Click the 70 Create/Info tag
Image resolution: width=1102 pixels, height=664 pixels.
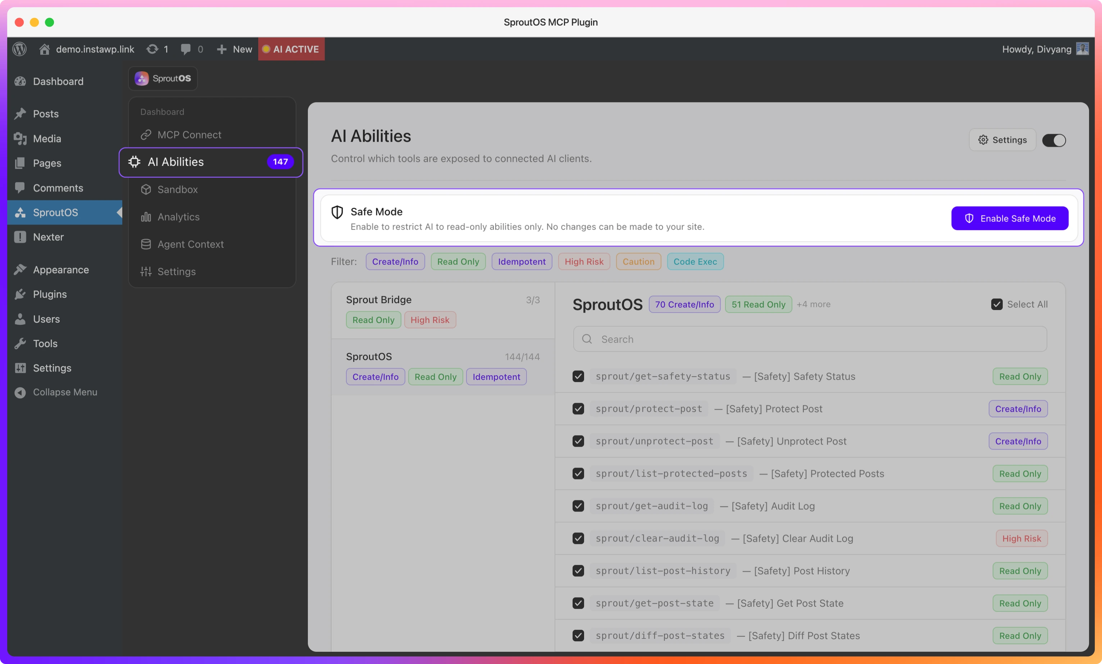(684, 304)
